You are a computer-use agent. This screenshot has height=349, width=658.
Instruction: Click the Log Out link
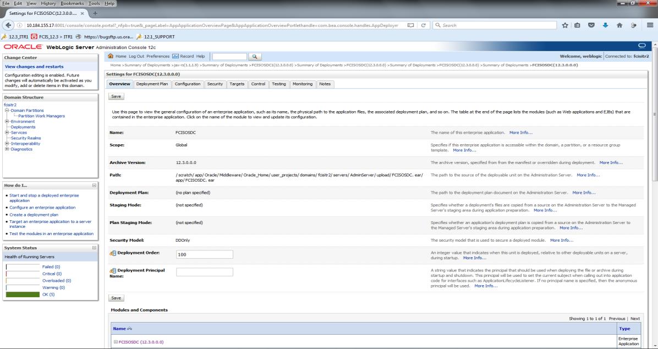coord(136,56)
